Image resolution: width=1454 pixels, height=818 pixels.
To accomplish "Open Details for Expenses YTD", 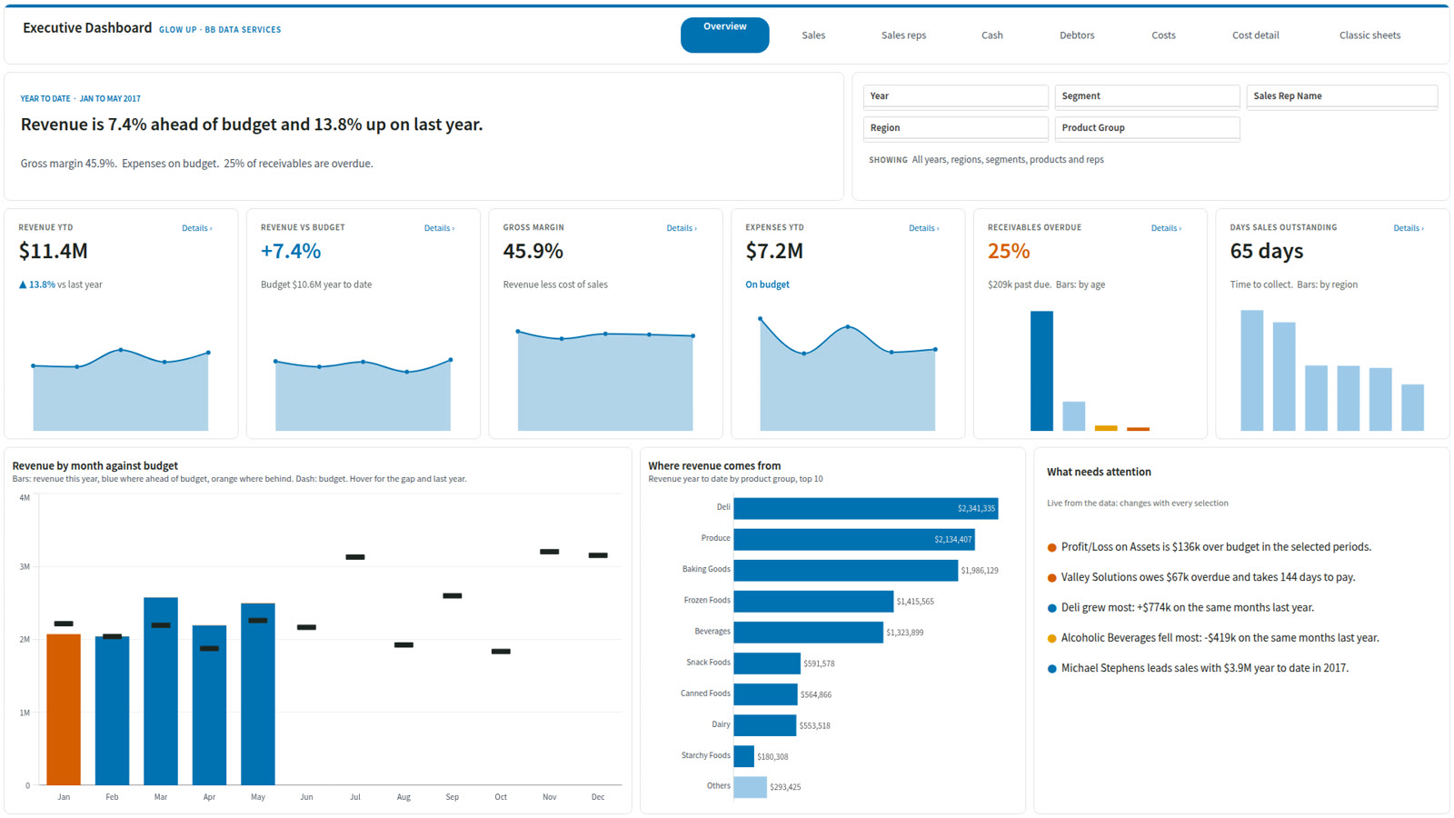I will 924,228.
